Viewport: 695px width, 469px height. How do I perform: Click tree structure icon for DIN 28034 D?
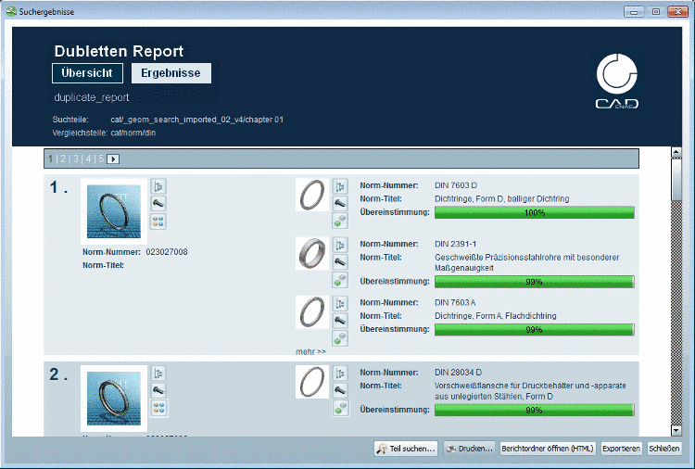(340, 374)
